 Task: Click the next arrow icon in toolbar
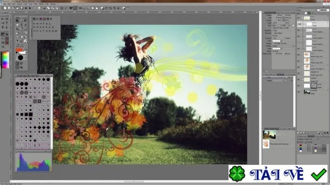[x=30, y=8]
